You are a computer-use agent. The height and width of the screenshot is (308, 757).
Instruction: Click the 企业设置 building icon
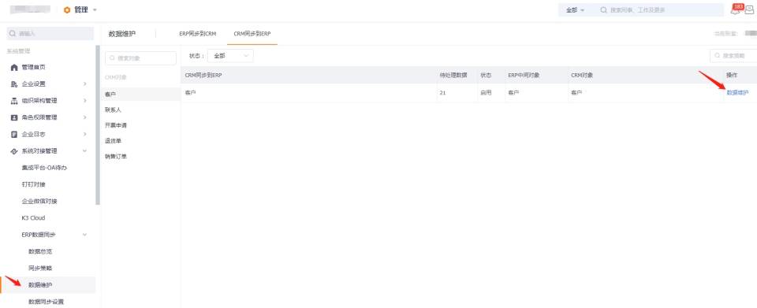pyautogui.click(x=14, y=83)
